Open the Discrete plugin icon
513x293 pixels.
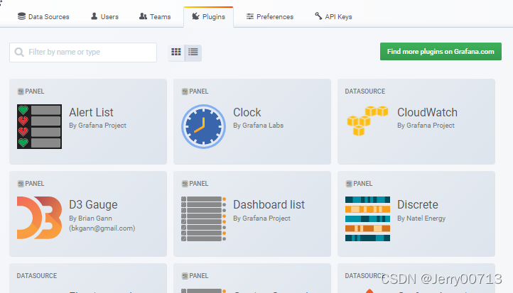[x=367, y=219]
